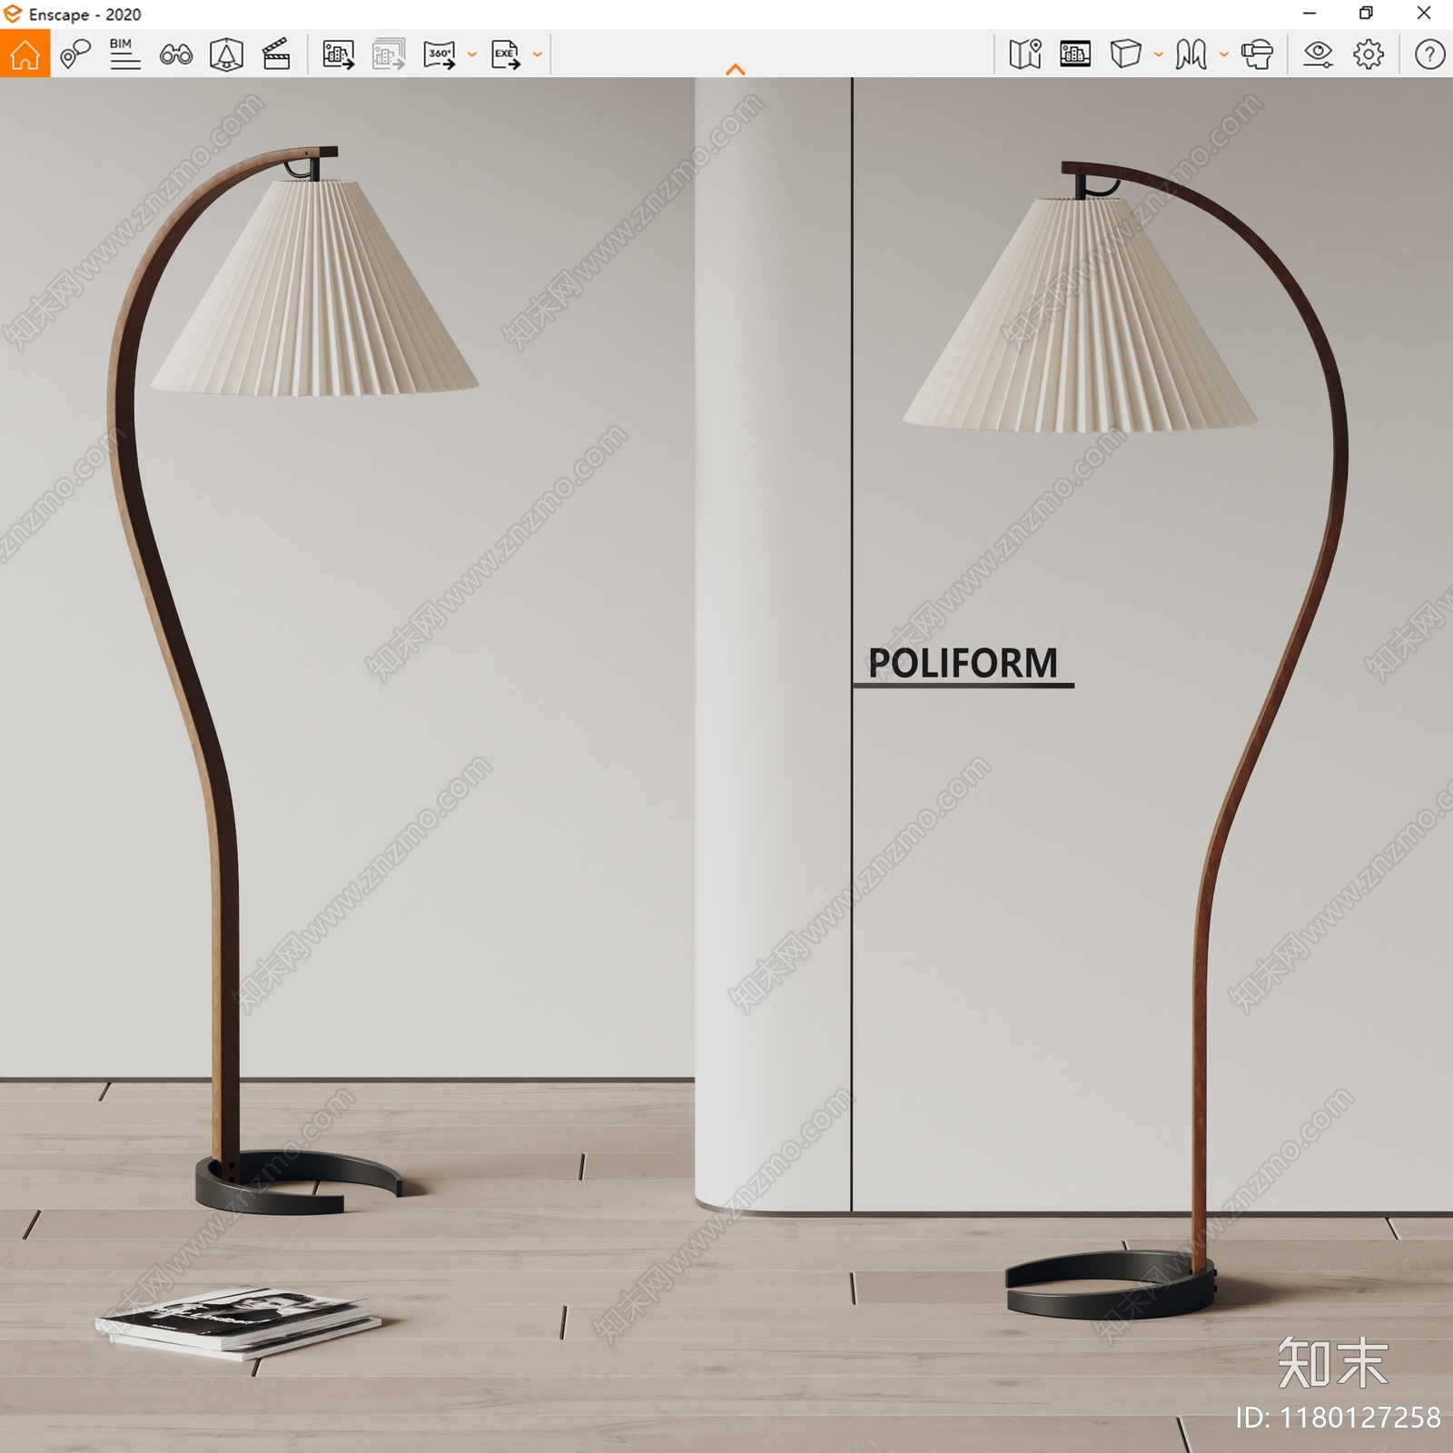Click the Enscape logo in title bar
The height and width of the screenshot is (1453, 1453).
tap(13, 14)
